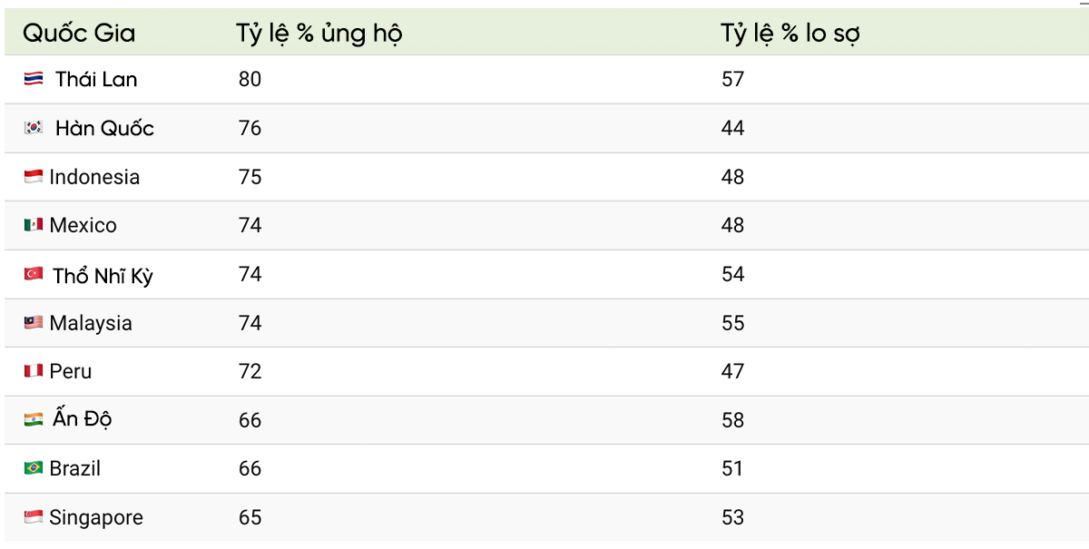This screenshot has width=1089, height=549.
Task: Click the "Tỷ lệ % lo sợ" header
Action: [790, 34]
